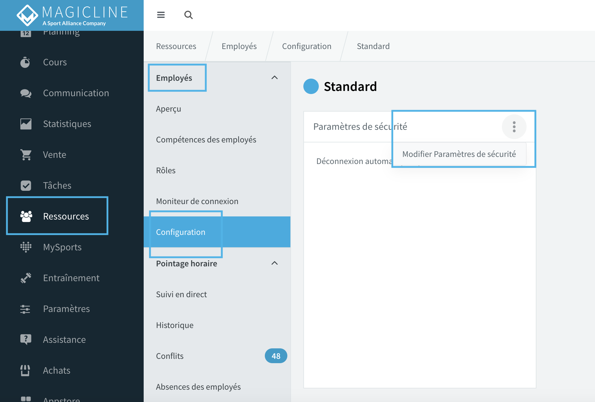
Task: Click the Employés breadcrumb link
Action: [x=239, y=46]
